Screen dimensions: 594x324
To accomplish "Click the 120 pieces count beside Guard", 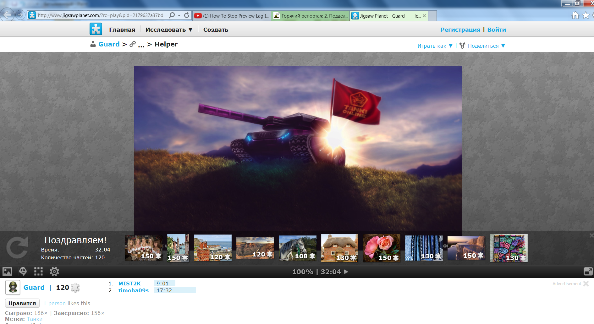I will click(x=63, y=288).
